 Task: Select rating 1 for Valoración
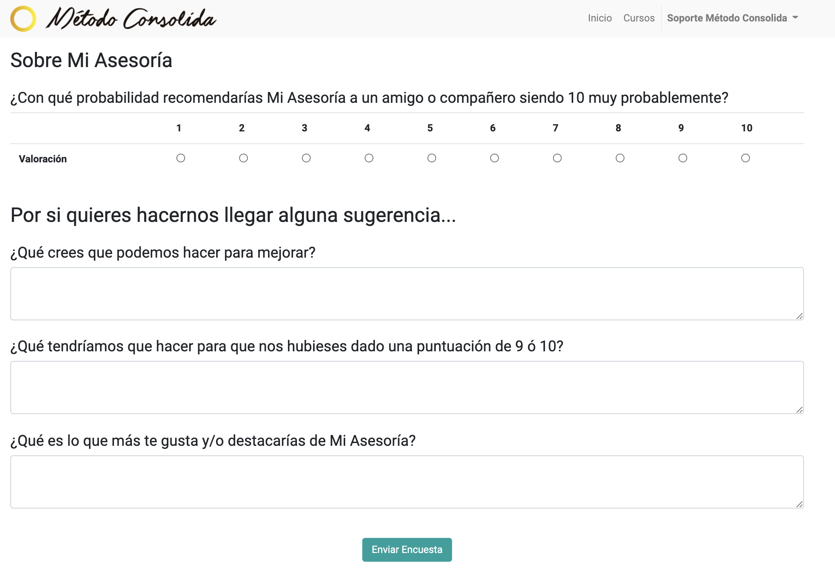pos(181,158)
